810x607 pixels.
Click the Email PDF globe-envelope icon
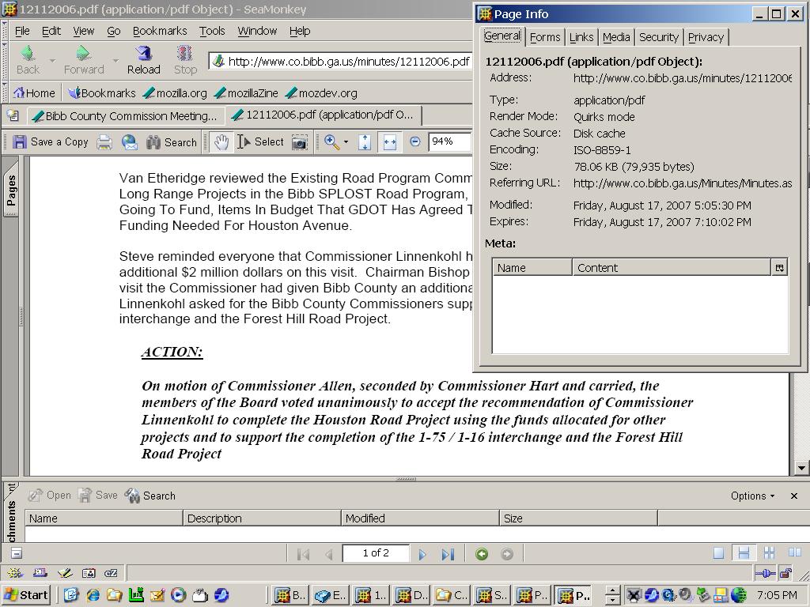(x=129, y=142)
